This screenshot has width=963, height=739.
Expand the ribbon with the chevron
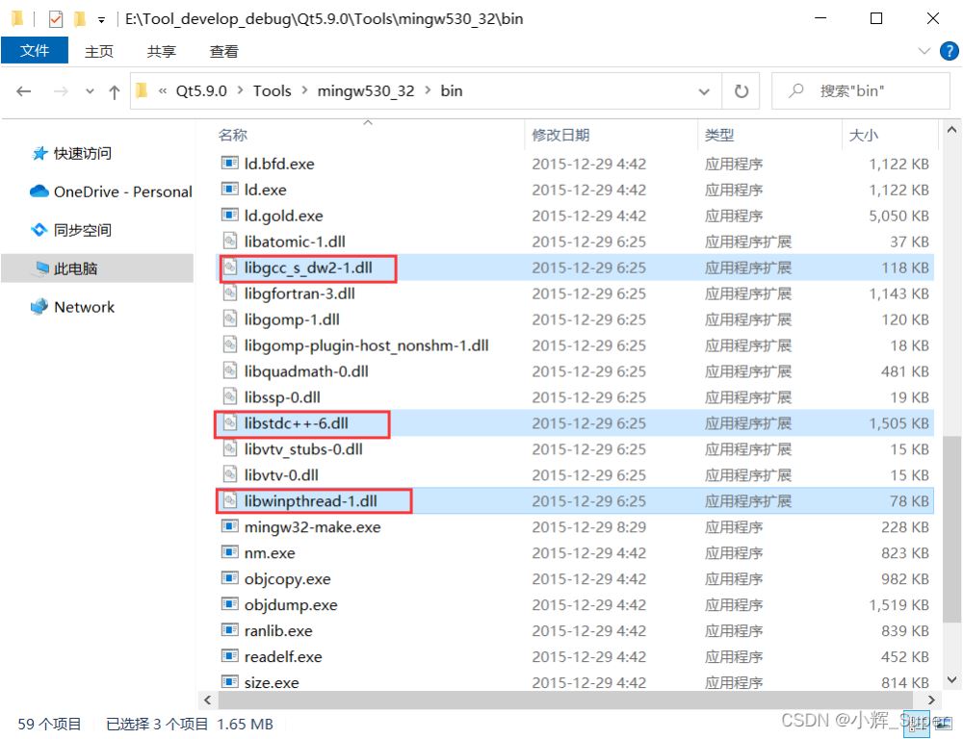point(924,51)
